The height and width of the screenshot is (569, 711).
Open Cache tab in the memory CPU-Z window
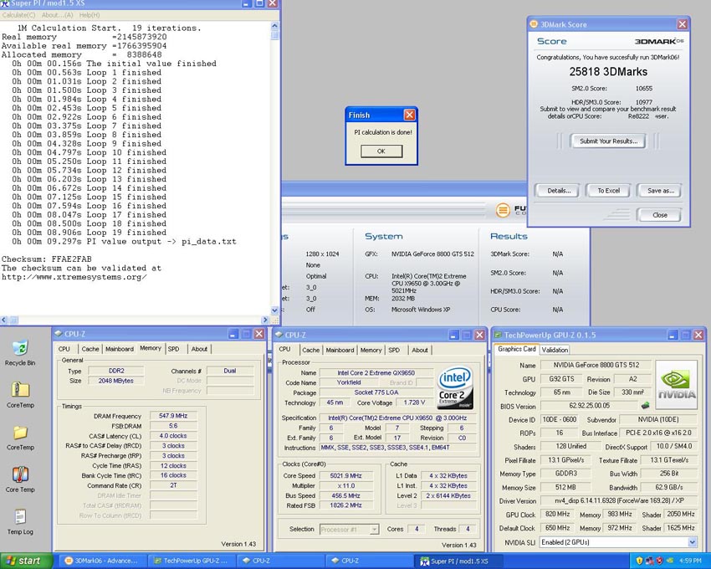tap(90, 349)
